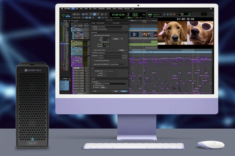Open the File Type dropdown
This screenshot has height=156, width=235.
[110, 29]
